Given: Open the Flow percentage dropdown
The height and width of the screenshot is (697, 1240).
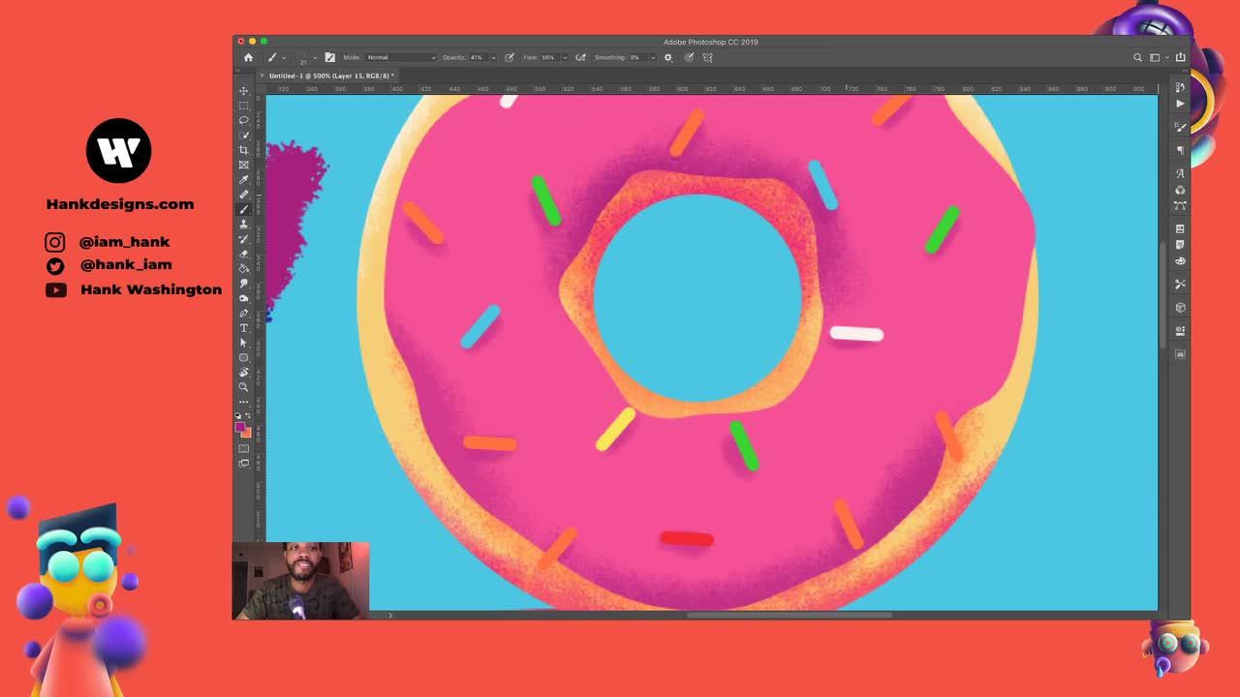Looking at the screenshot, I should 565,57.
